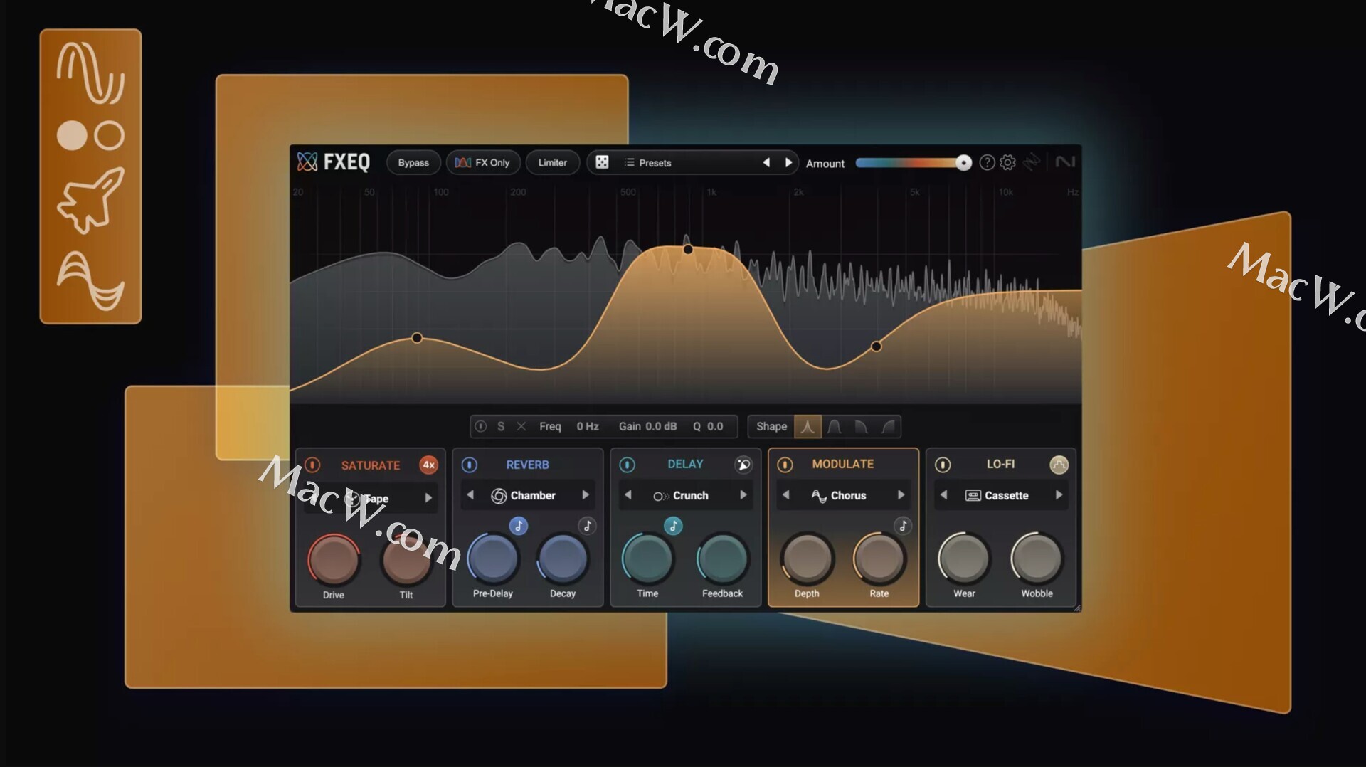Previous modulation type arrow before Chorus
This screenshot has height=767, width=1366.
coord(786,495)
